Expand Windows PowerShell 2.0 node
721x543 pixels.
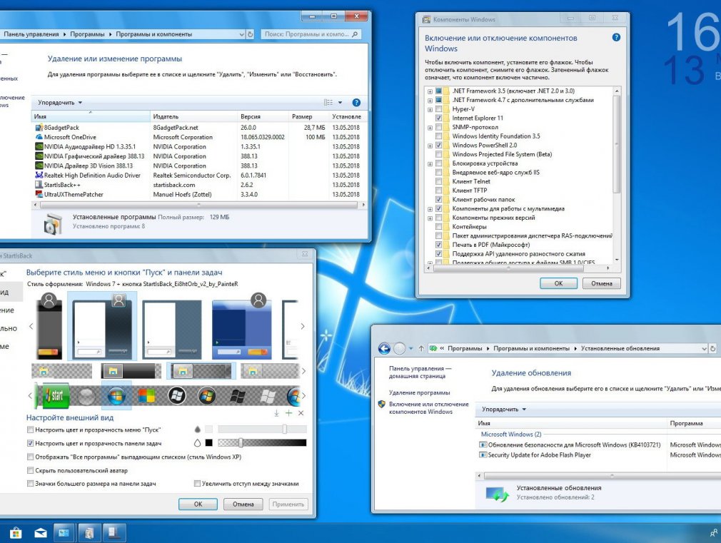[x=430, y=146]
